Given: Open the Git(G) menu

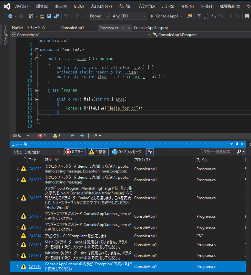Looking at the screenshot, I should 78,6.
